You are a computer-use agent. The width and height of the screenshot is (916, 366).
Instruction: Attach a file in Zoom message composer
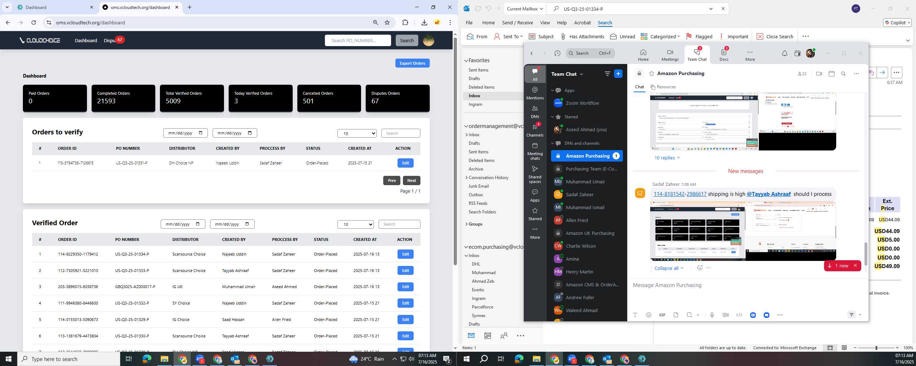pos(676,315)
